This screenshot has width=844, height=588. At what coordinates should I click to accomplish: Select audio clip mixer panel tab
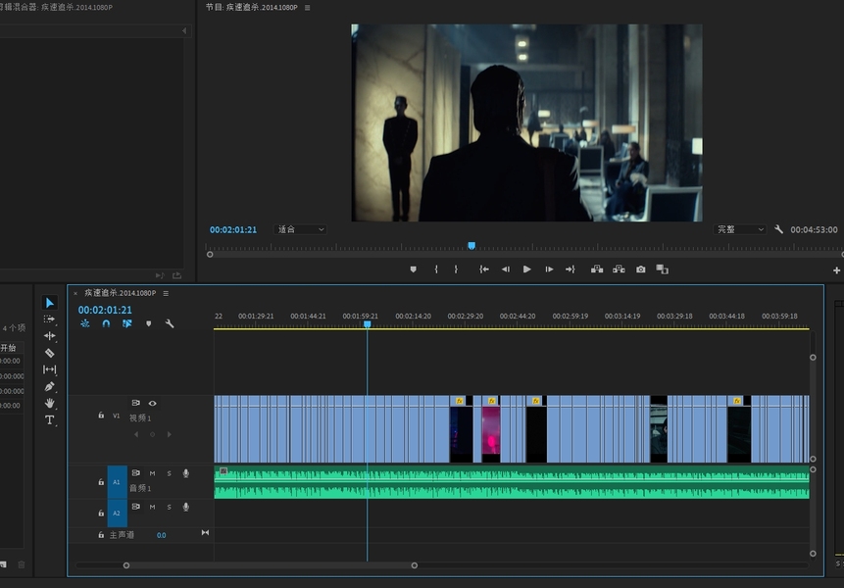57,8
